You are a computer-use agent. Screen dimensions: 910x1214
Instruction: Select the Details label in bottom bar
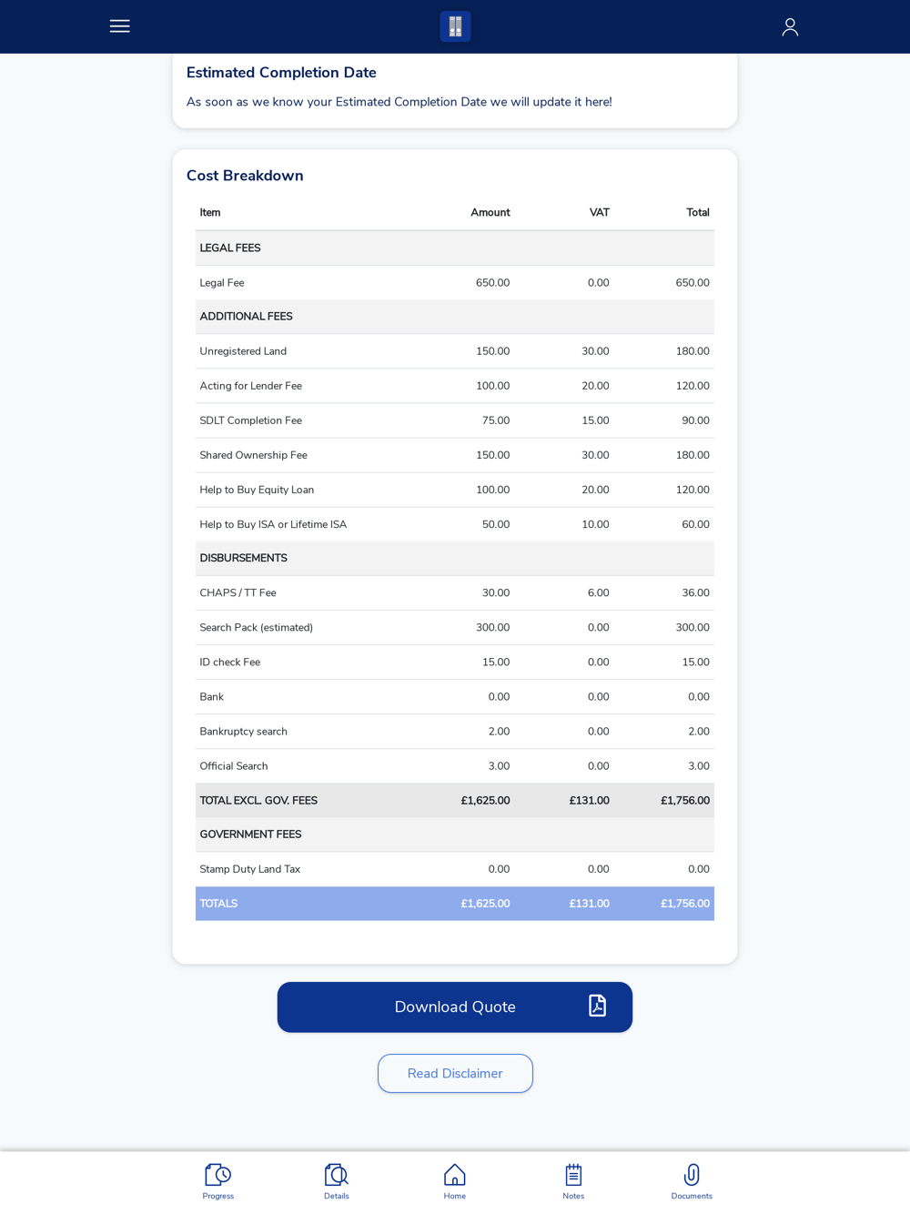click(337, 1196)
